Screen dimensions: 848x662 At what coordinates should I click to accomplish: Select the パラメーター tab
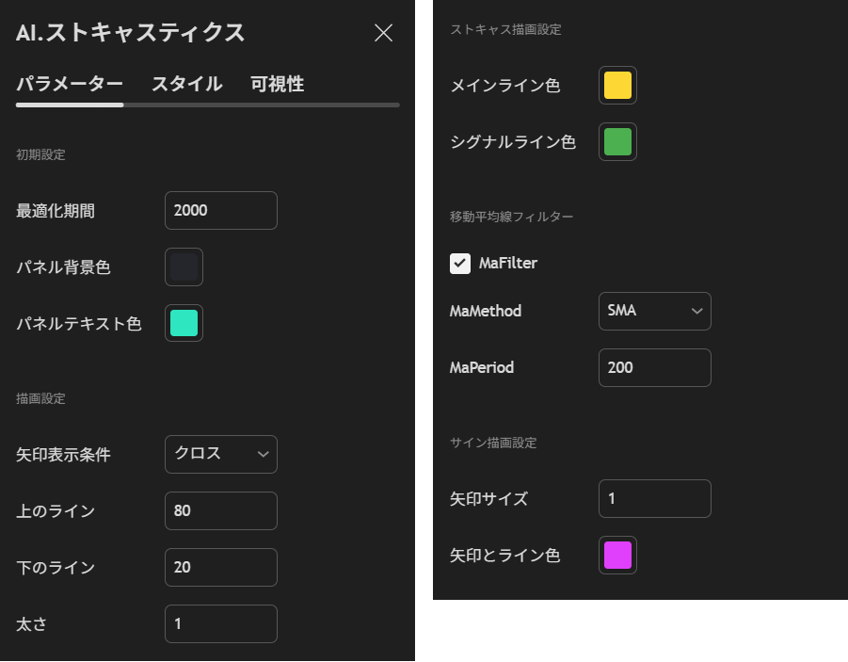[x=69, y=84]
